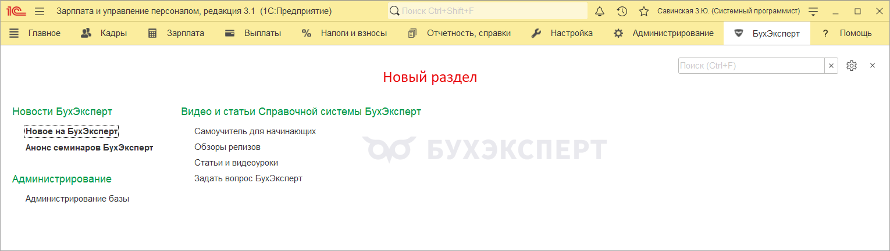Viewport: 890px width, 251px height.
Task: Open the Главное section
Action: (35, 33)
